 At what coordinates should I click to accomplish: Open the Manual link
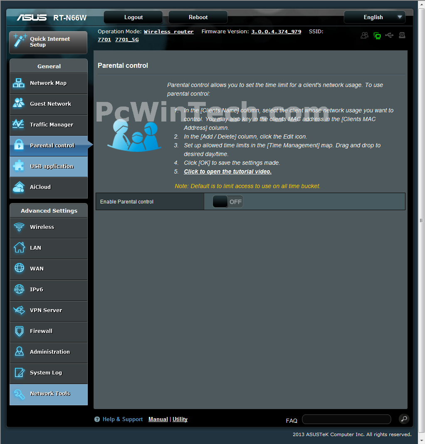[158, 419]
